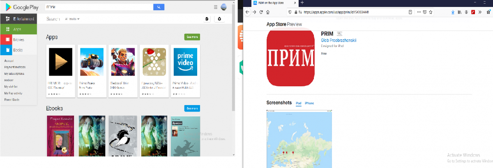The width and height of the screenshot is (493, 168).
Task: Open My subscriptions link
Action: (14, 74)
